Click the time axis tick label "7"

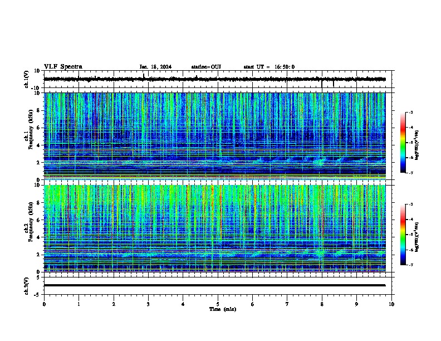287,304
